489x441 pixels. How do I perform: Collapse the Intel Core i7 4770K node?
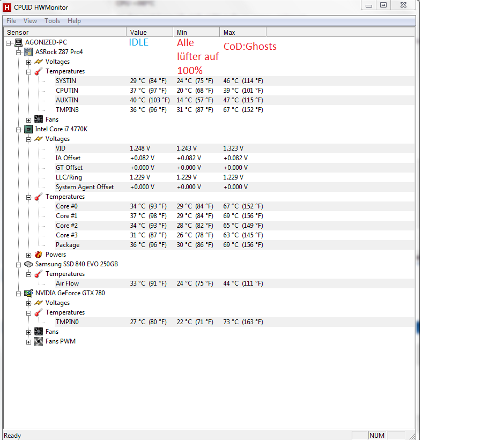18,130
